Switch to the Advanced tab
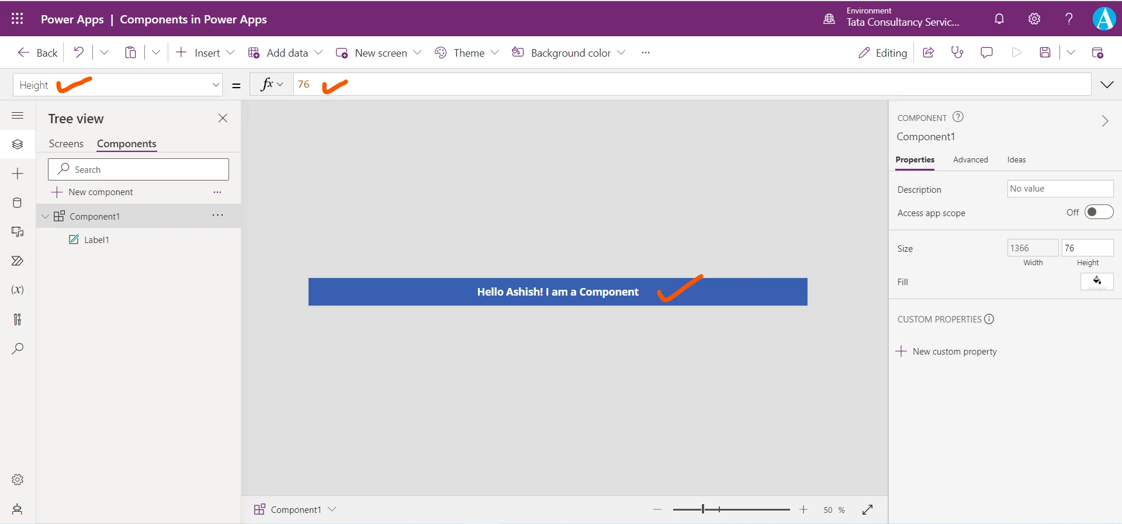1122x524 pixels. pyautogui.click(x=970, y=159)
